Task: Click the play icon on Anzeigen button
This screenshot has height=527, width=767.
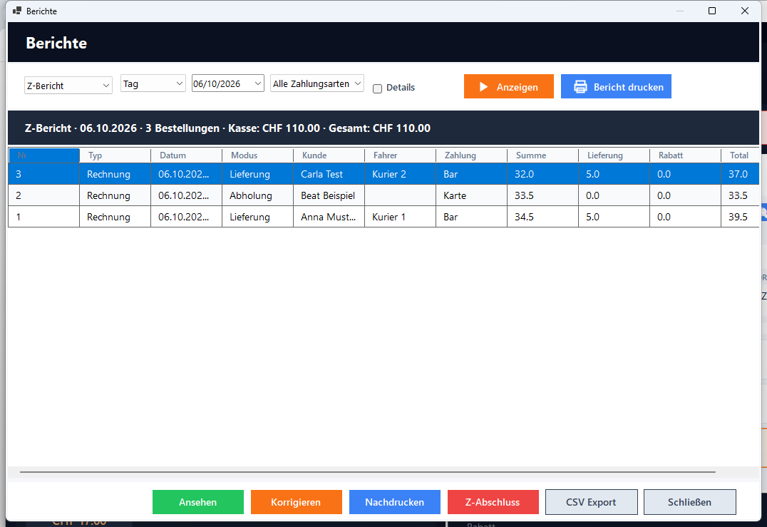Action: pyautogui.click(x=483, y=87)
